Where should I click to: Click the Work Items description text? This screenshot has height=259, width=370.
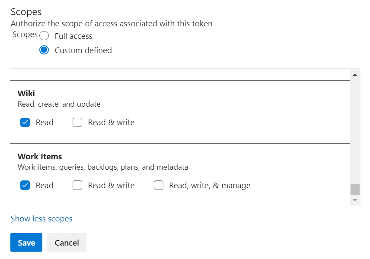click(103, 167)
